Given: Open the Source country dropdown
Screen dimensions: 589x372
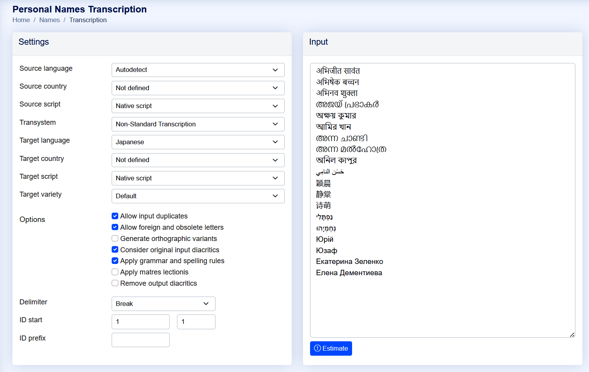Looking at the screenshot, I should [x=198, y=88].
